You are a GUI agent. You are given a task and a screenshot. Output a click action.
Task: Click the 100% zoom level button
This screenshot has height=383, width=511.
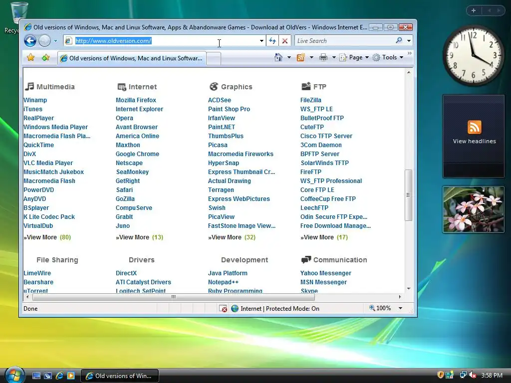point(380,308)
